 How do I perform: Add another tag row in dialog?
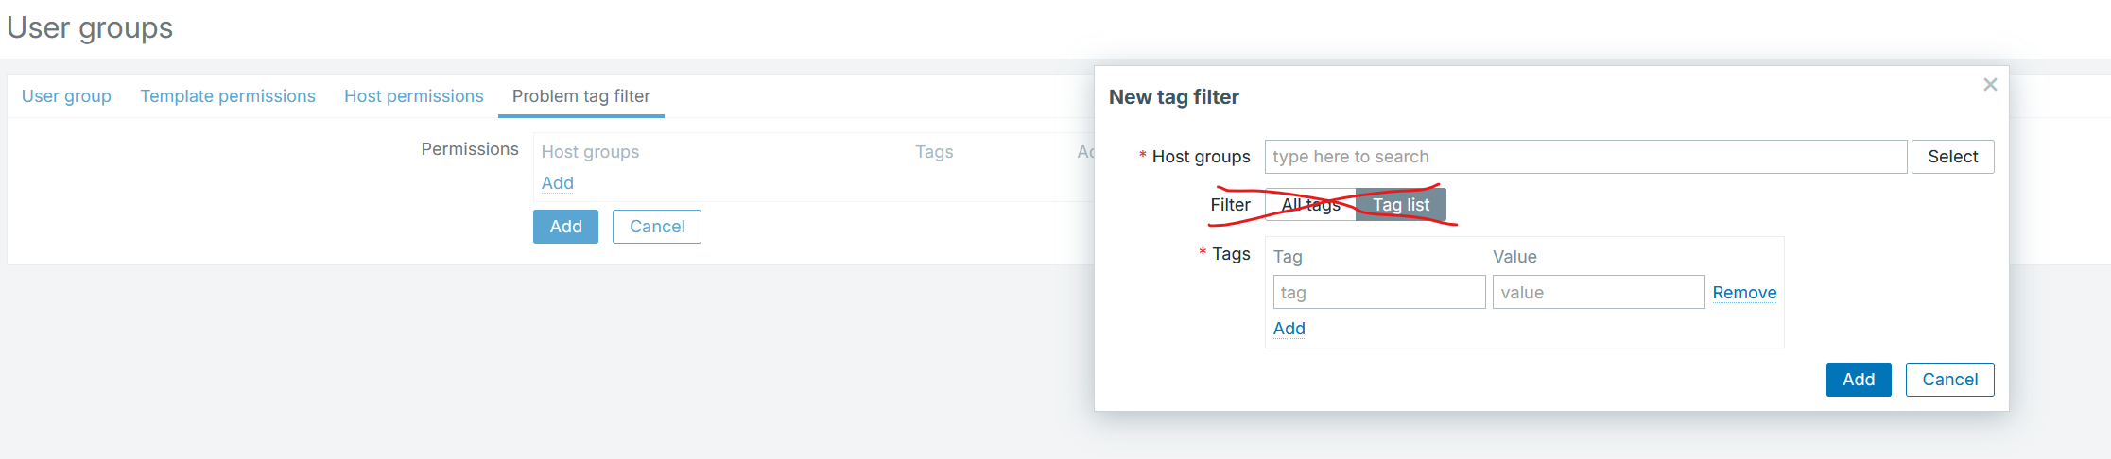1289,329
